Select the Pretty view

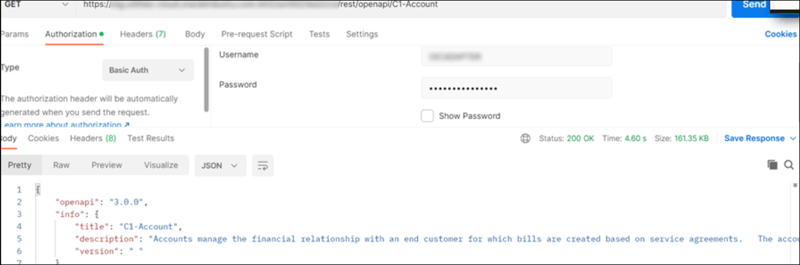[20, 165]
